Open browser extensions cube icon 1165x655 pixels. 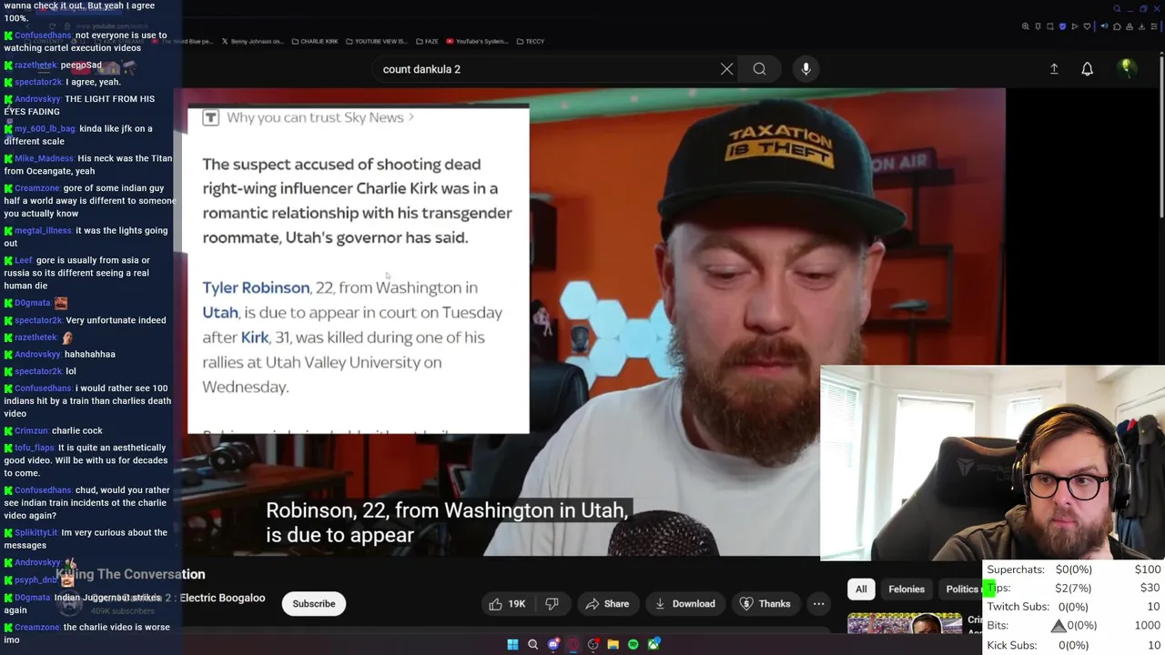[1117, 26]
